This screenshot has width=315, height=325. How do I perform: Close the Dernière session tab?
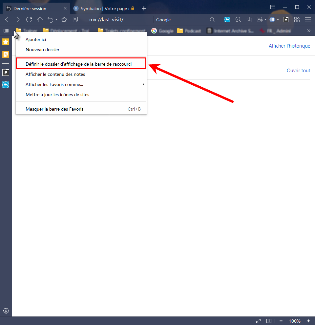[x=65, y=9]
